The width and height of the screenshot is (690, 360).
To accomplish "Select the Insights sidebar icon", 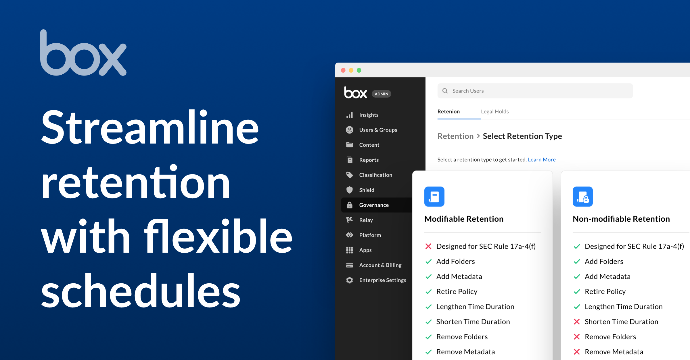I will [x=350, y=115].
